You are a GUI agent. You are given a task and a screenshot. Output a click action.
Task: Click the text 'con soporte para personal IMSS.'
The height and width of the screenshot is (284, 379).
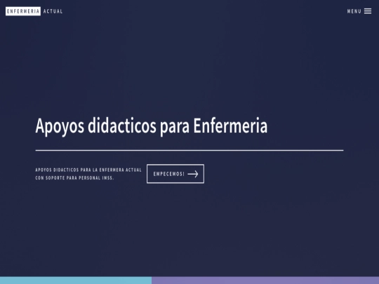click(x=74, y=178)
